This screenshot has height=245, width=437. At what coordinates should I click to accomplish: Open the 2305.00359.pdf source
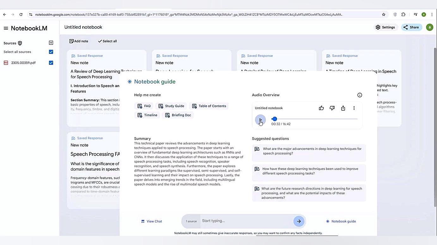point(23,63)
